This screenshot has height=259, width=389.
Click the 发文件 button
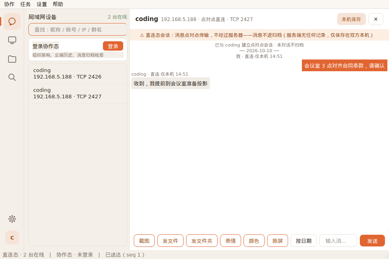[x=170, y=241]
